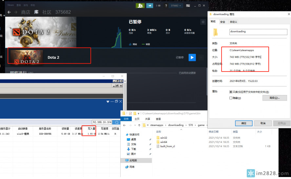Open Documents in Explorer sidebar
Viewport: 291px width, 179px height.
[x=132, y=144]
